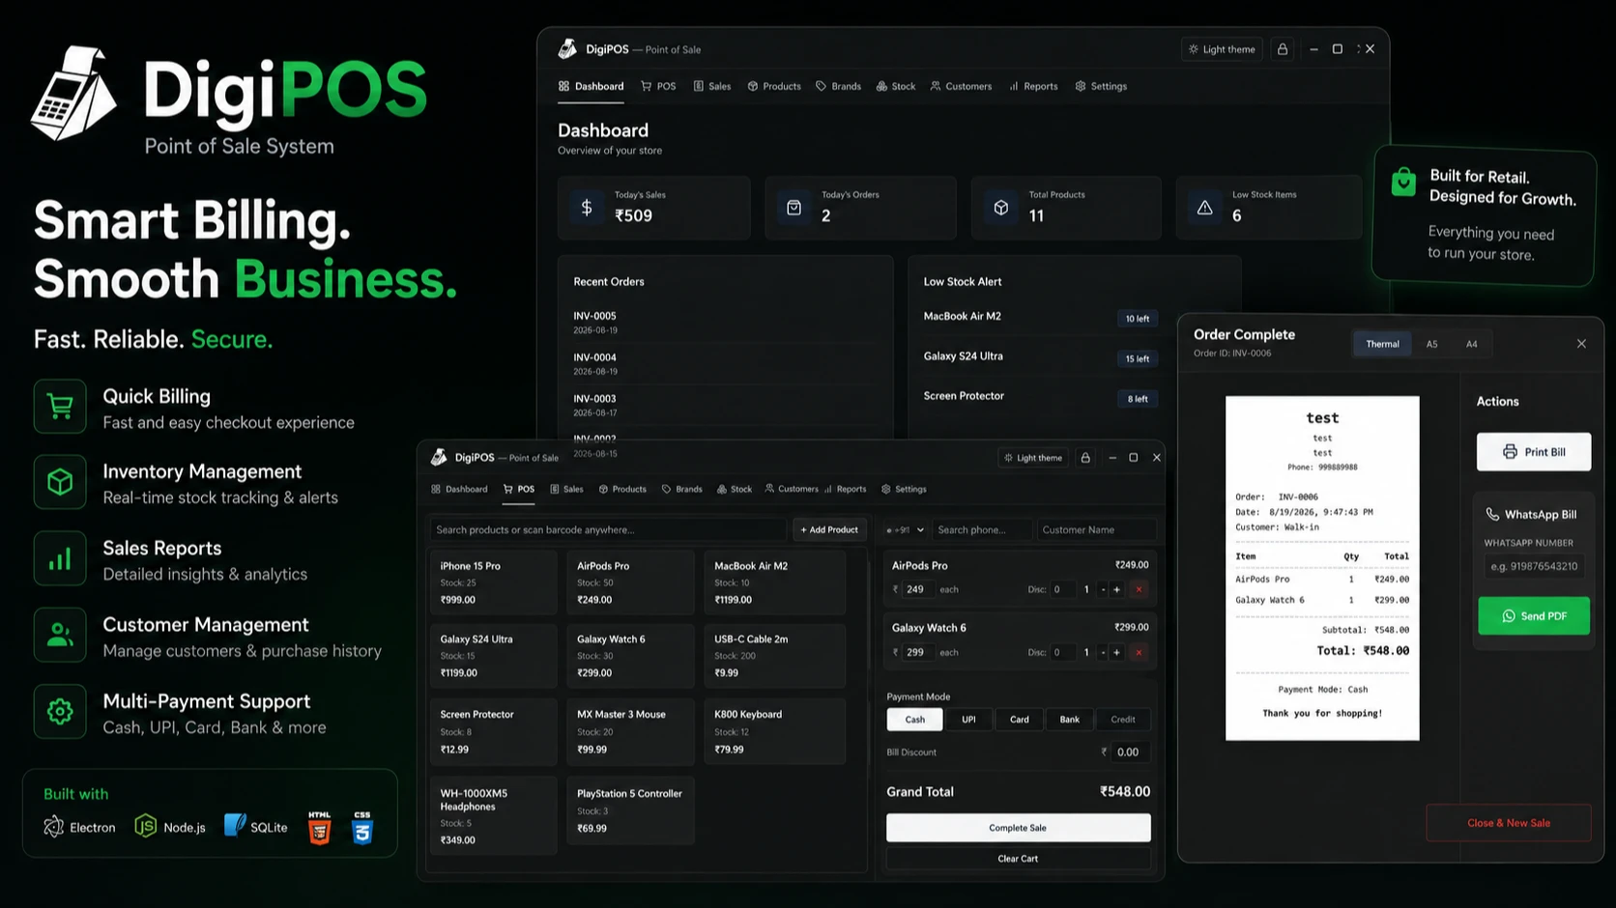Click the Customers person icon in the Dashboard window
The height and width of the screenshot is (908, 1616).
point(936,86)
